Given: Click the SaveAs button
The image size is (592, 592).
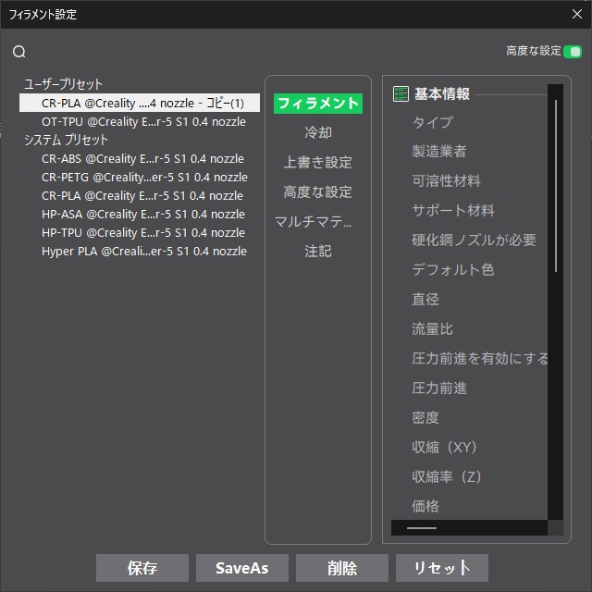Looking at the screenshot, I should (x=242, y=568).
